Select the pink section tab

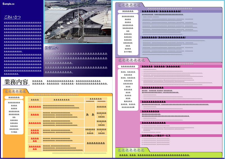tap(132, 60)
